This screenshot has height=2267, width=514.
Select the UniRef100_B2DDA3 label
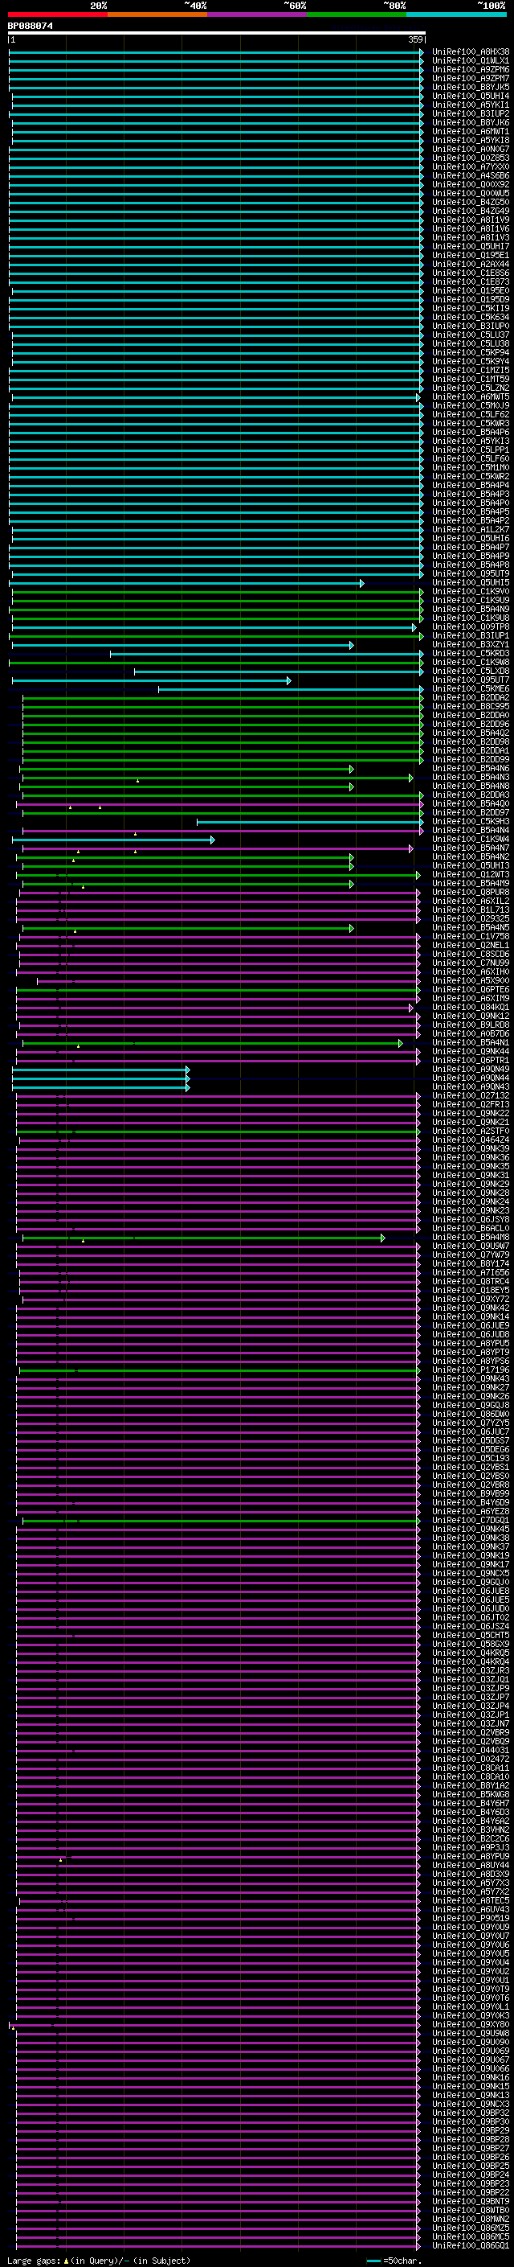(x=470, y=795)
